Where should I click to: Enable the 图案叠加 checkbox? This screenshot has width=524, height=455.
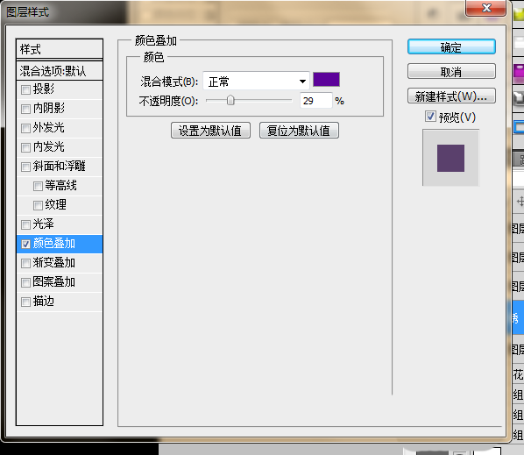[x=25, y=283]
